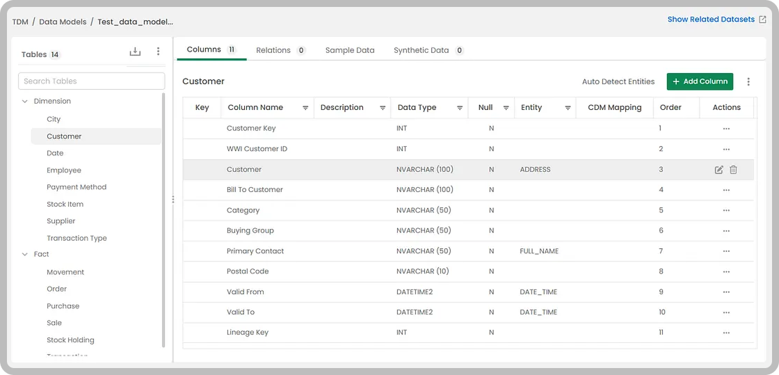
Task: Go to Data Models breadcrumb
Action: tap(63, 22)
